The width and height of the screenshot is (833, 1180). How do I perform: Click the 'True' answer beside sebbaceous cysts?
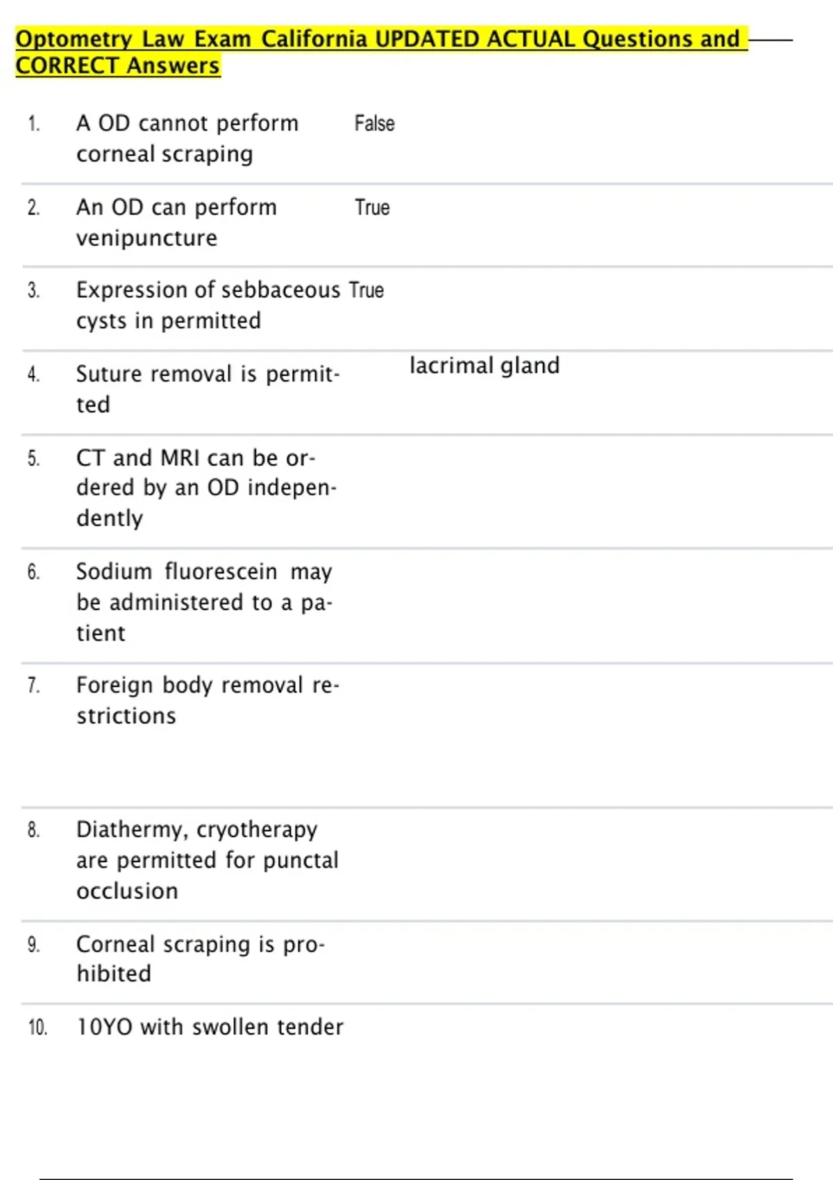367,290
